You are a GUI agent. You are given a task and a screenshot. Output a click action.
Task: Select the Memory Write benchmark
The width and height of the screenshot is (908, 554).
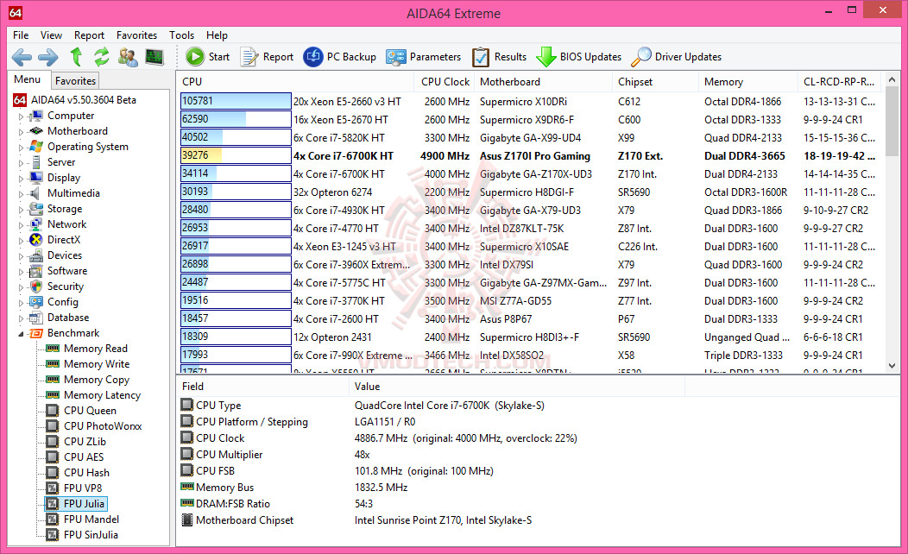coord(97,364)
